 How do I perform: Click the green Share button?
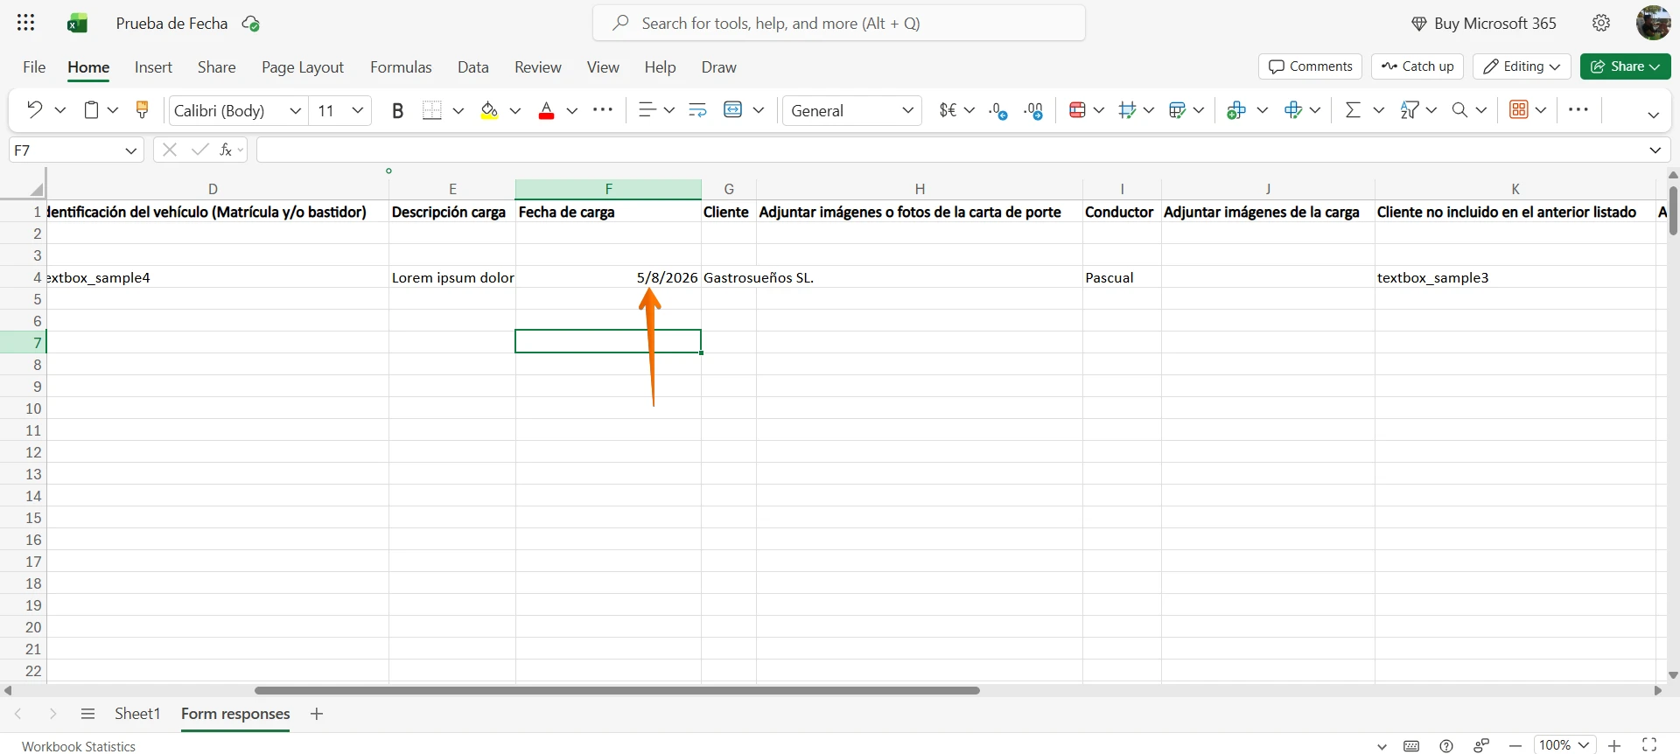1625,66
